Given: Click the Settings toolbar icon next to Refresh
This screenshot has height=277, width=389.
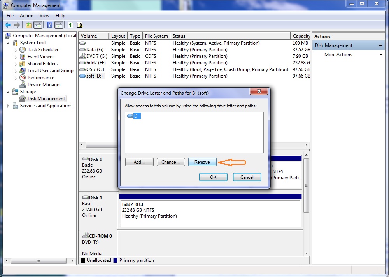Looking at the screenshot, I should tap(80, 25).
